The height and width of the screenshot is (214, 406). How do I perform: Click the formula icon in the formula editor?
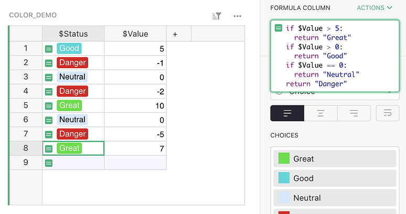[x=279, y=28]
